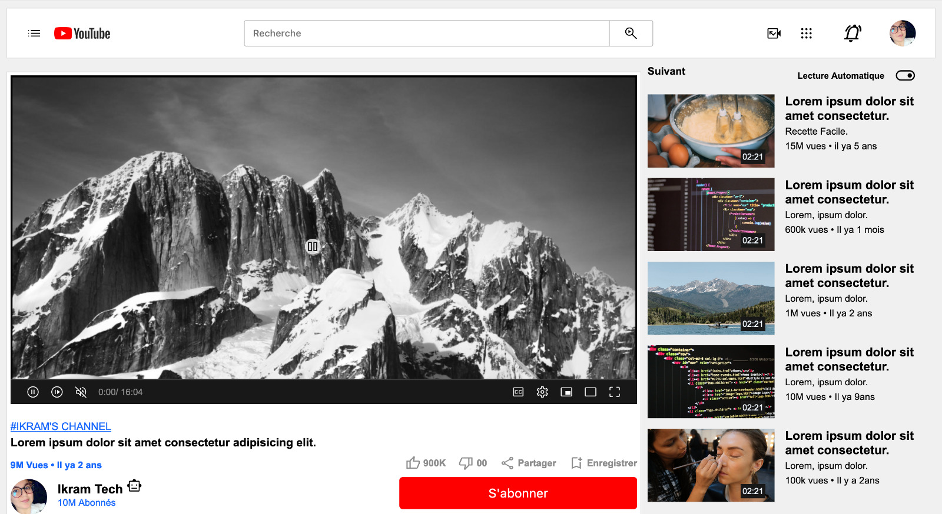Click "1M vues • Il ya 2 ans"
The width and height of the screenshot is (942, 514).
coord(828,313)
